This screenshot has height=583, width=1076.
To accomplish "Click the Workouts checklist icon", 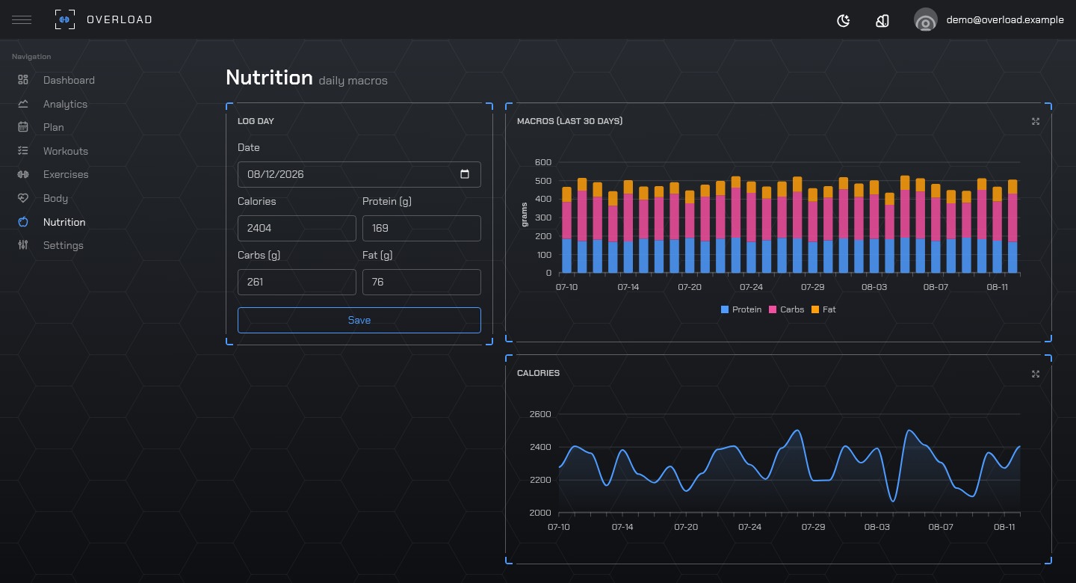I will tap(23, 151).
